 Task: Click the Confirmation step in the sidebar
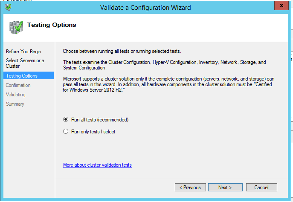pyautogui.click(x=18, y=85)
